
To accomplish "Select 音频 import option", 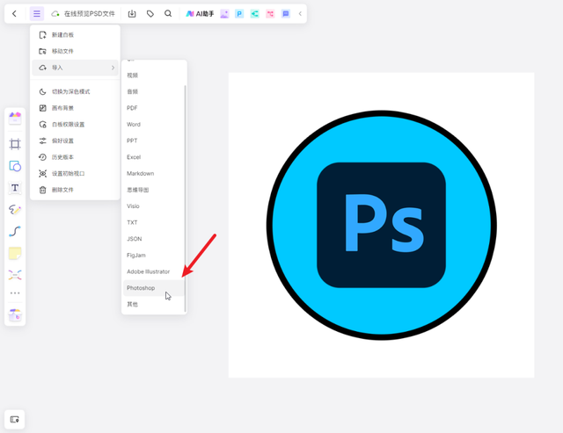I will point(153,91).
